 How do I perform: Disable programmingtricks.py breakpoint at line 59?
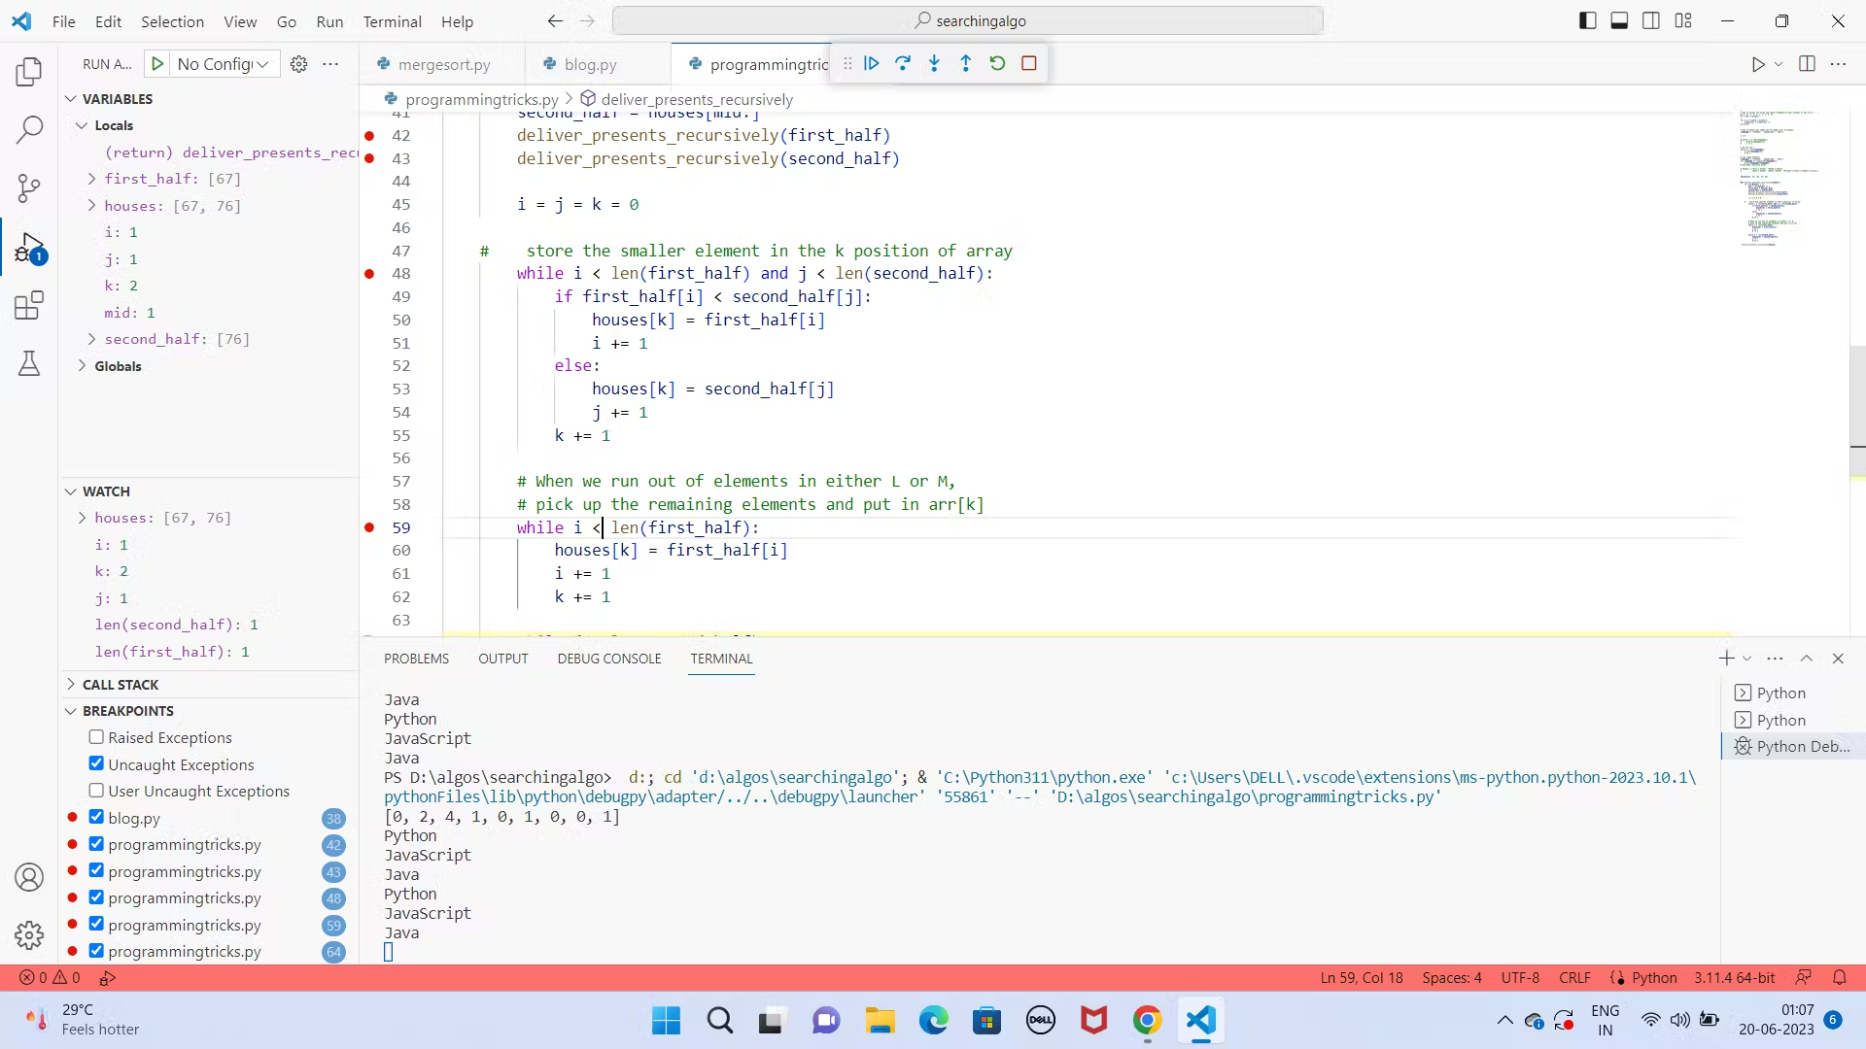coord(96,924)
